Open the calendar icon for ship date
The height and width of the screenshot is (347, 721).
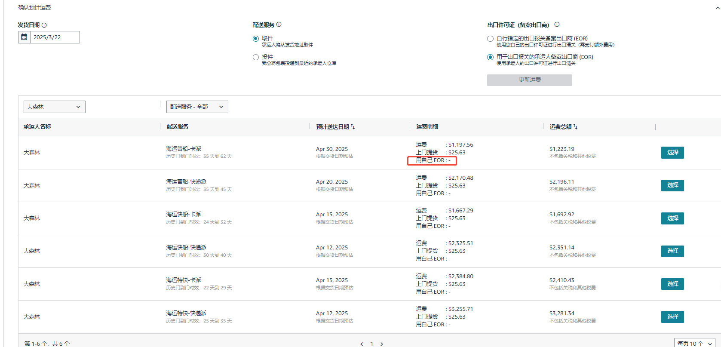pos(24,37)
